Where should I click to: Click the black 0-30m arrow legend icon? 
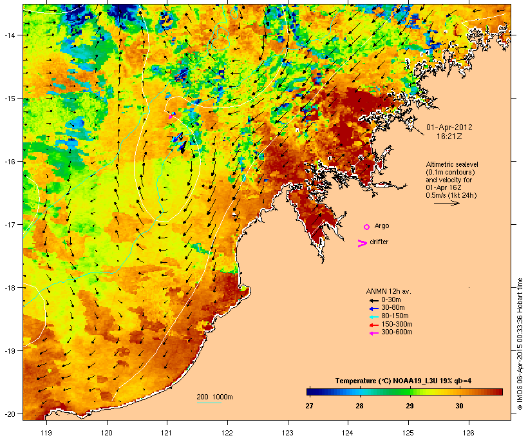coord(373,300)
